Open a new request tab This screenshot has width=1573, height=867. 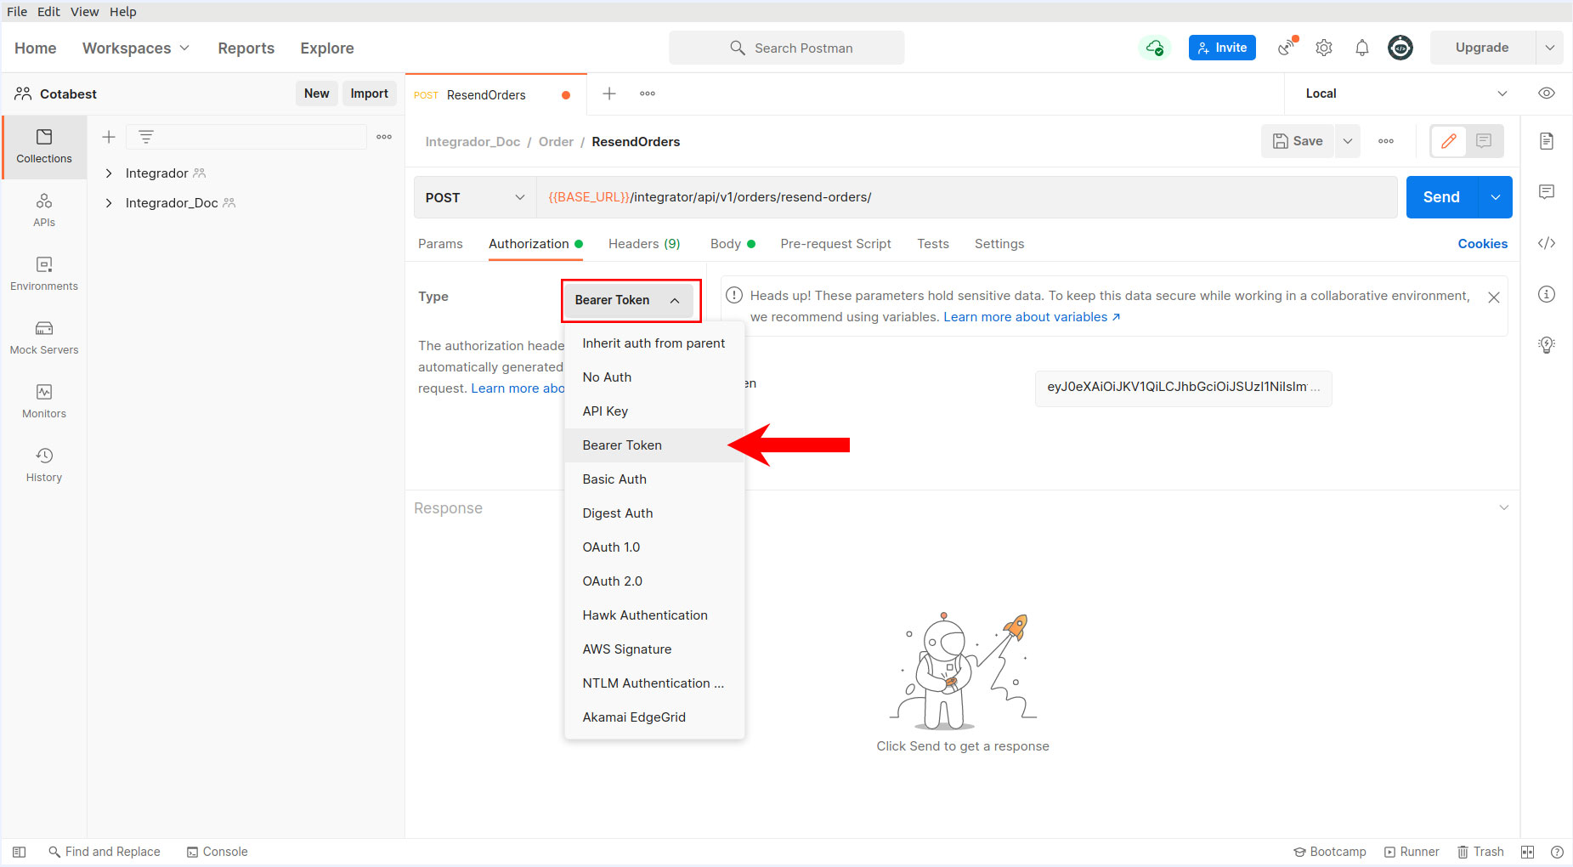coord(609,93)
